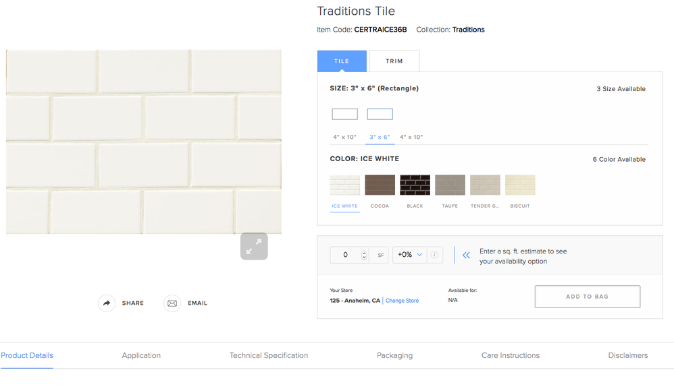The width and height of the screenshot is (674, 389).
Task: Click the info icon beside overage percentage
Action: click(x=434, y=255)
